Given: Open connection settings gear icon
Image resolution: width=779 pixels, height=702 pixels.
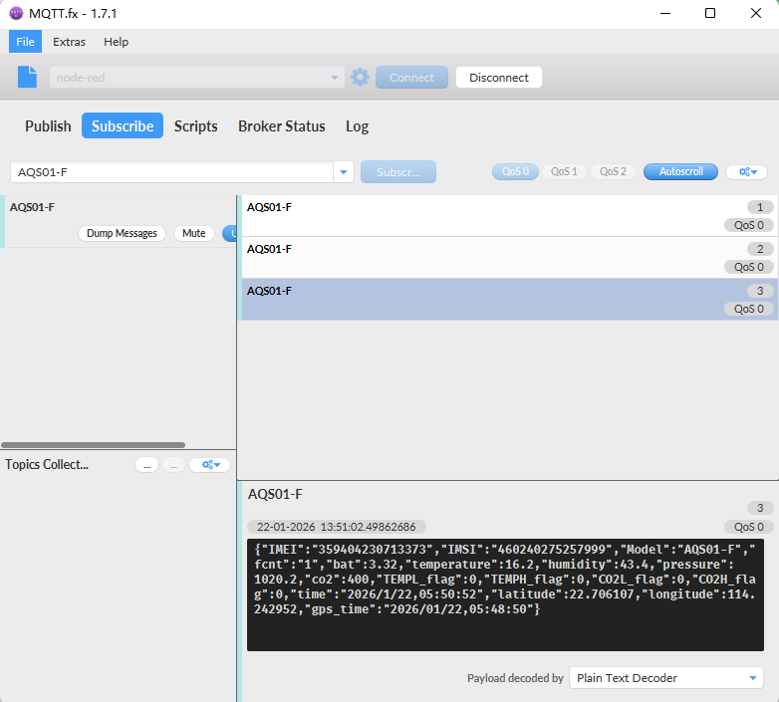Looking at the screenshot, I should [x=360, y=77].
